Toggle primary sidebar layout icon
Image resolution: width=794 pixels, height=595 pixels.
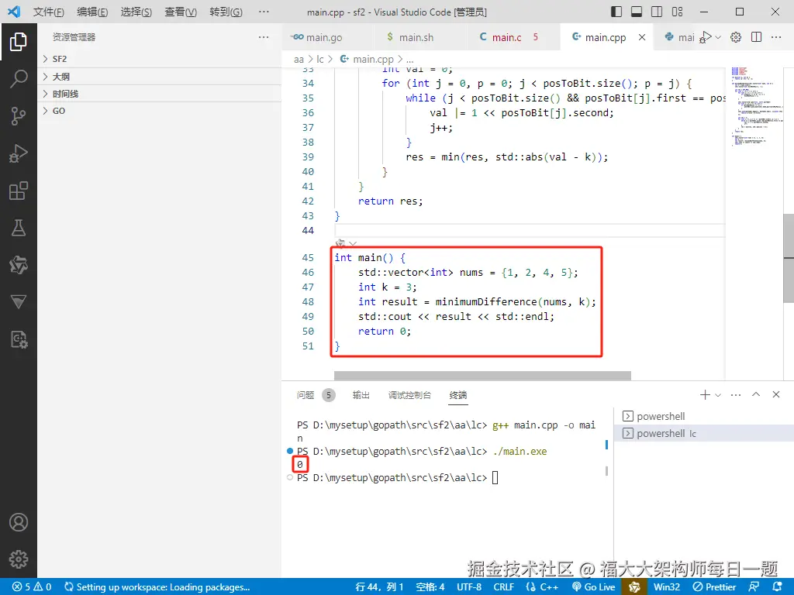(616, 12)
